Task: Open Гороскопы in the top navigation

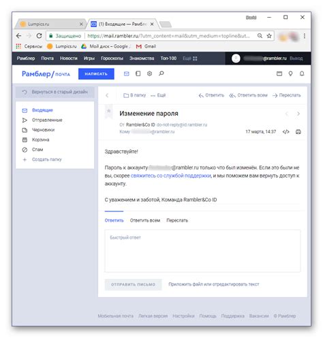Action: [x=112, y=58]
